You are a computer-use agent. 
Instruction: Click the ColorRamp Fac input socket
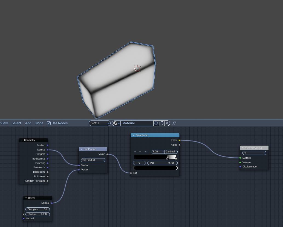131,173
